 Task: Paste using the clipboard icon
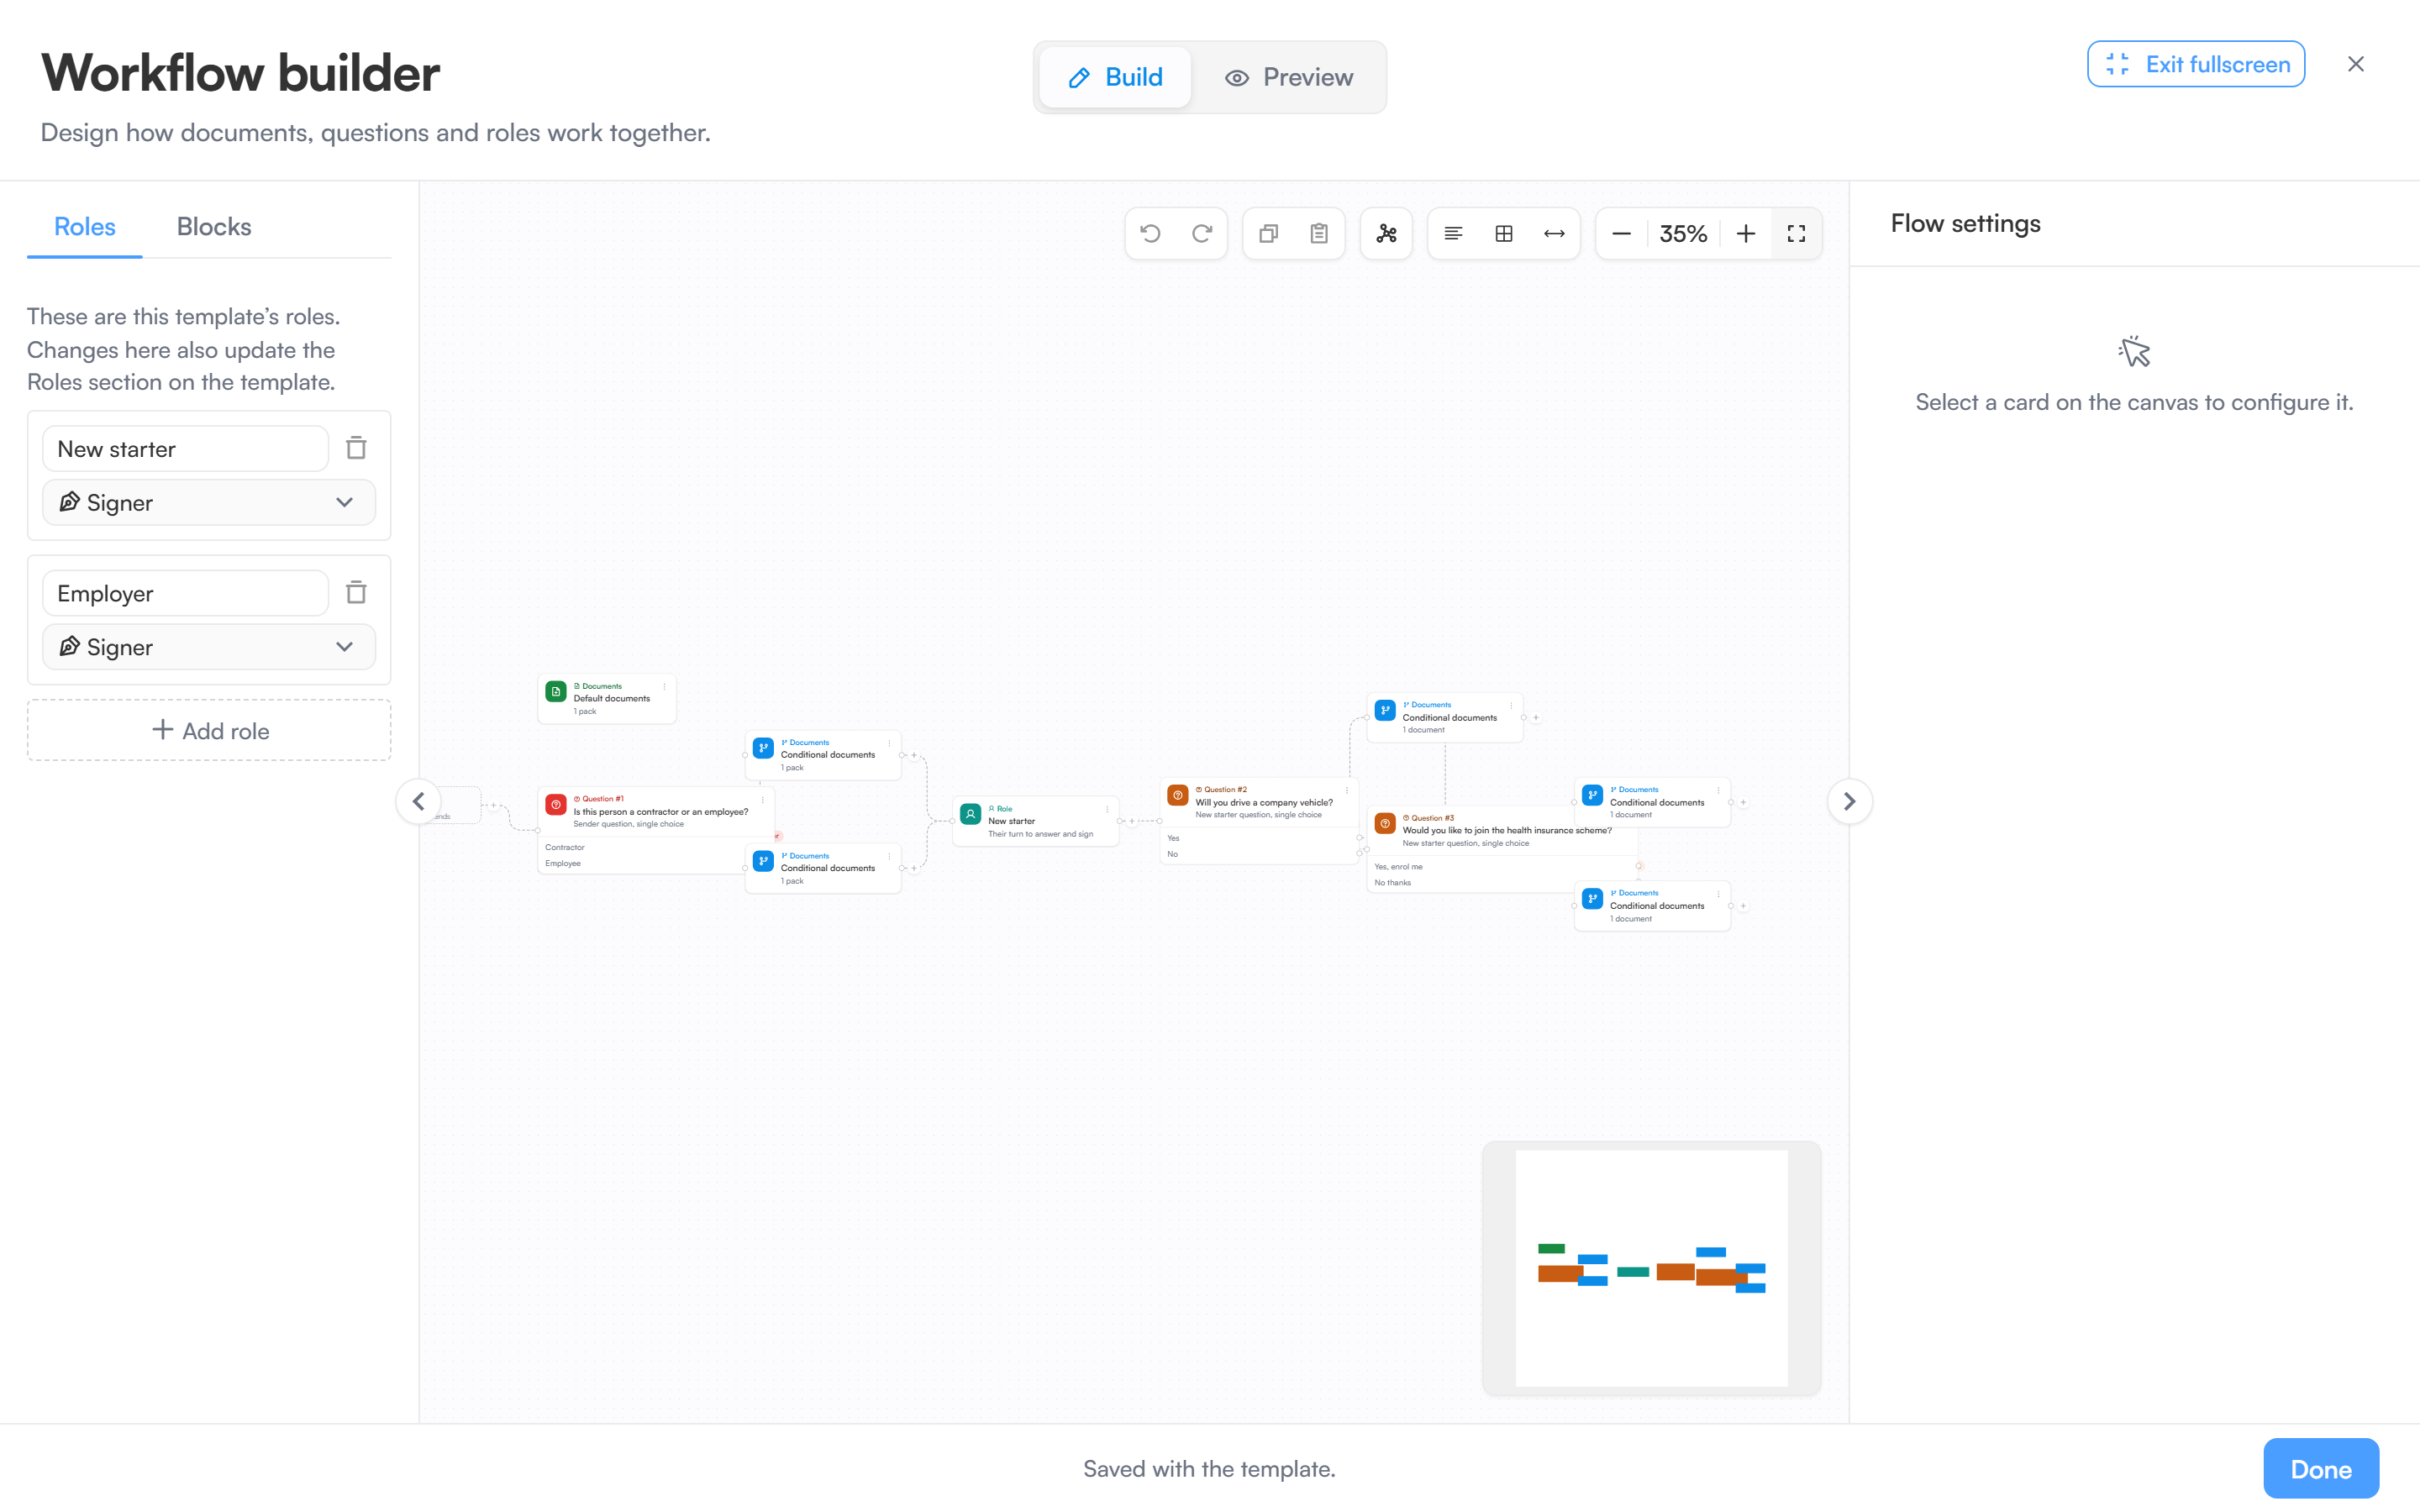coord(1319,233)
